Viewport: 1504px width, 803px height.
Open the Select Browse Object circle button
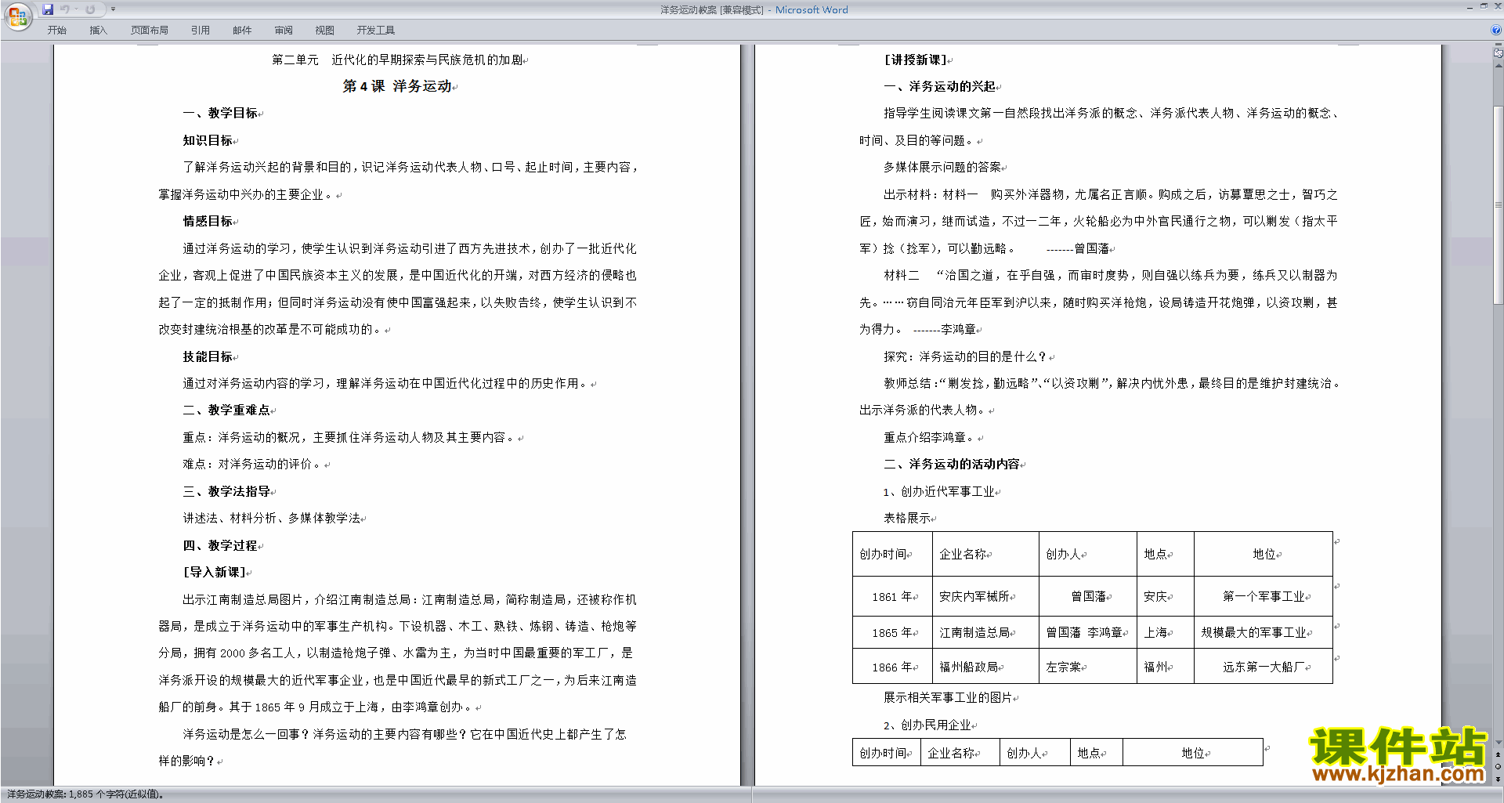coord(1499,766)
